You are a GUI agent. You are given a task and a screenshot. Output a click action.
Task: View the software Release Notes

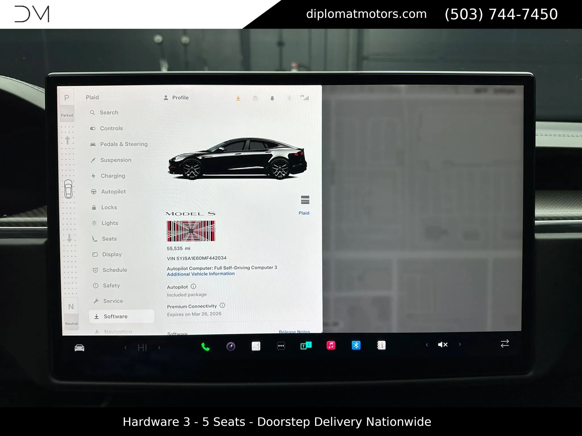[x=294, y=332]
